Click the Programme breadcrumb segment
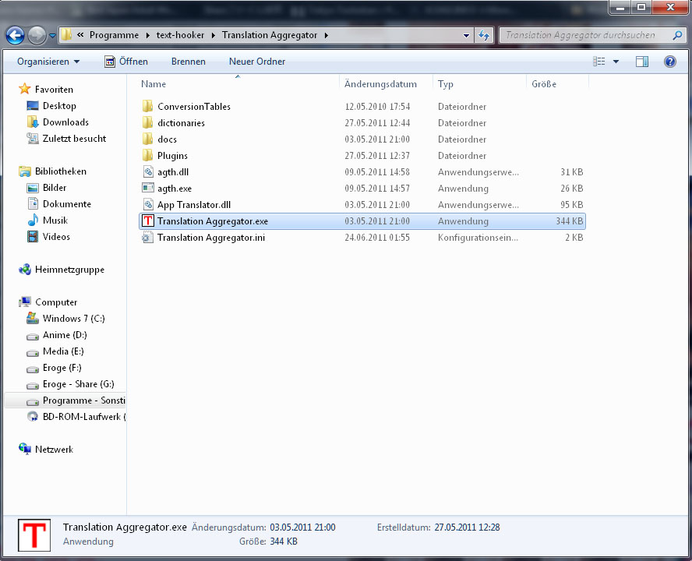The width and height of the screenshot is (692, 561). [114, 35]
